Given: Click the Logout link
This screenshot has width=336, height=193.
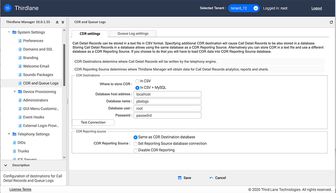Looking at the screenshot, I should 317,8.
